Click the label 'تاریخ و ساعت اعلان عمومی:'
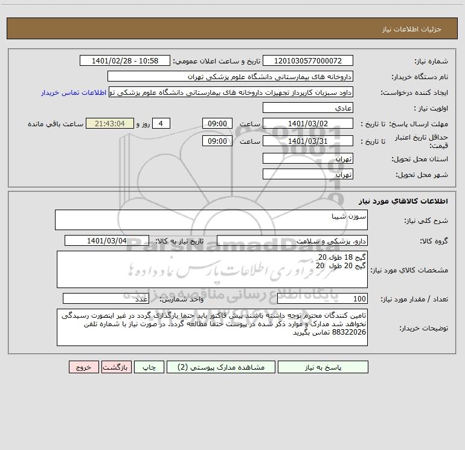This screenshot has height=450, width=465. pyautogui.click(x=216, y=61)
